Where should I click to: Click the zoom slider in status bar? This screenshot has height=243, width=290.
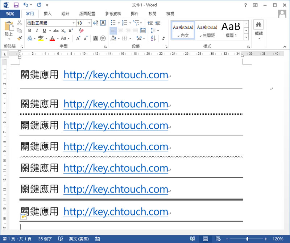click(x=247, y=239)
